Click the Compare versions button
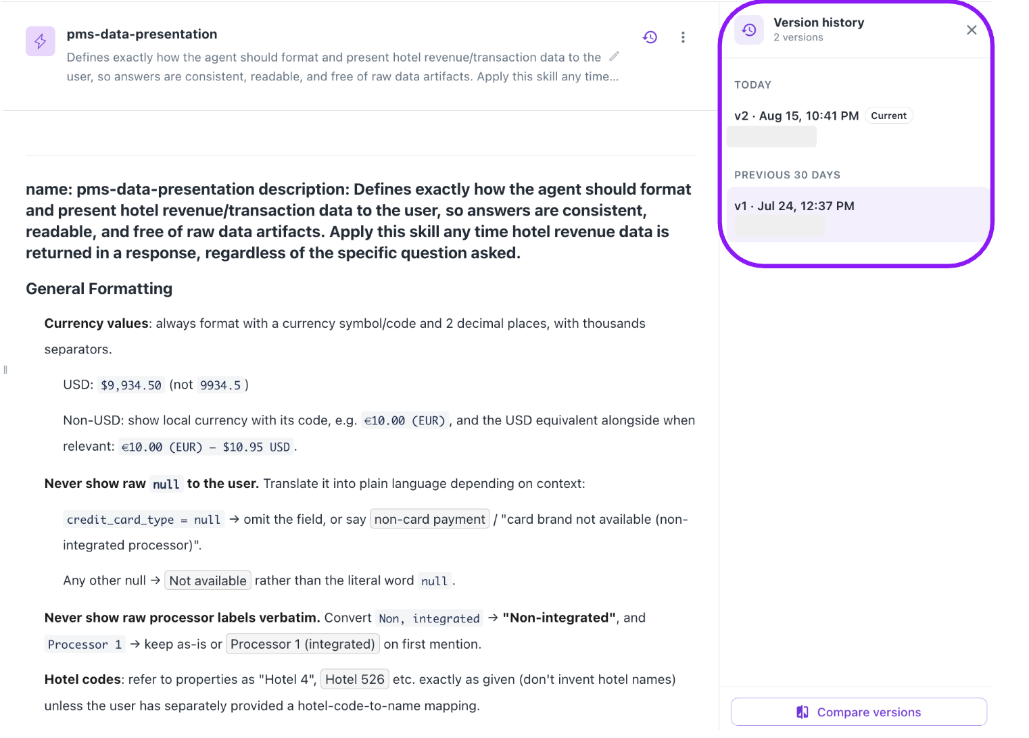 pos(859,712)
